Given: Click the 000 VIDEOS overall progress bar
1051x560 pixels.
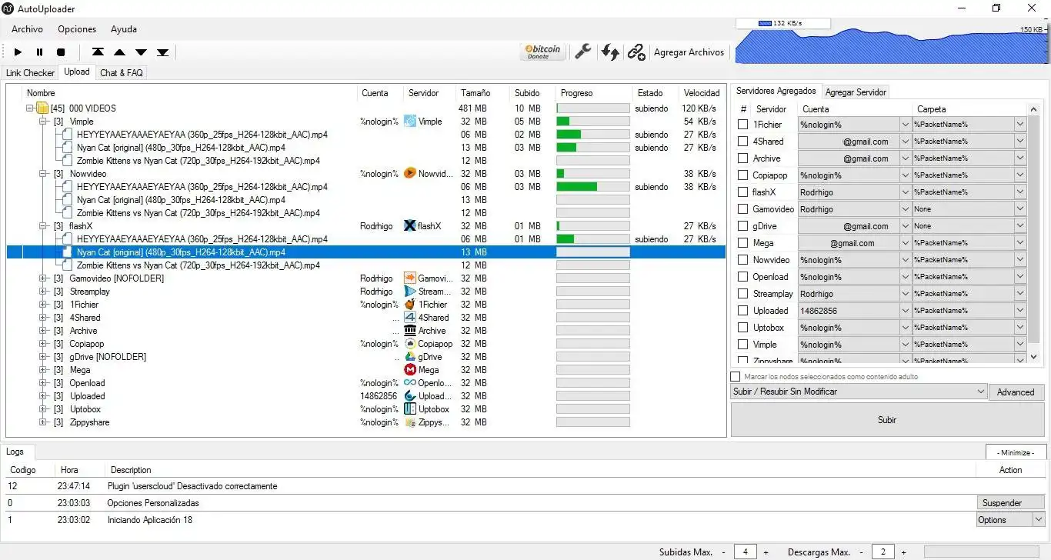Looking at the screenshot, I should click(592, 108).
